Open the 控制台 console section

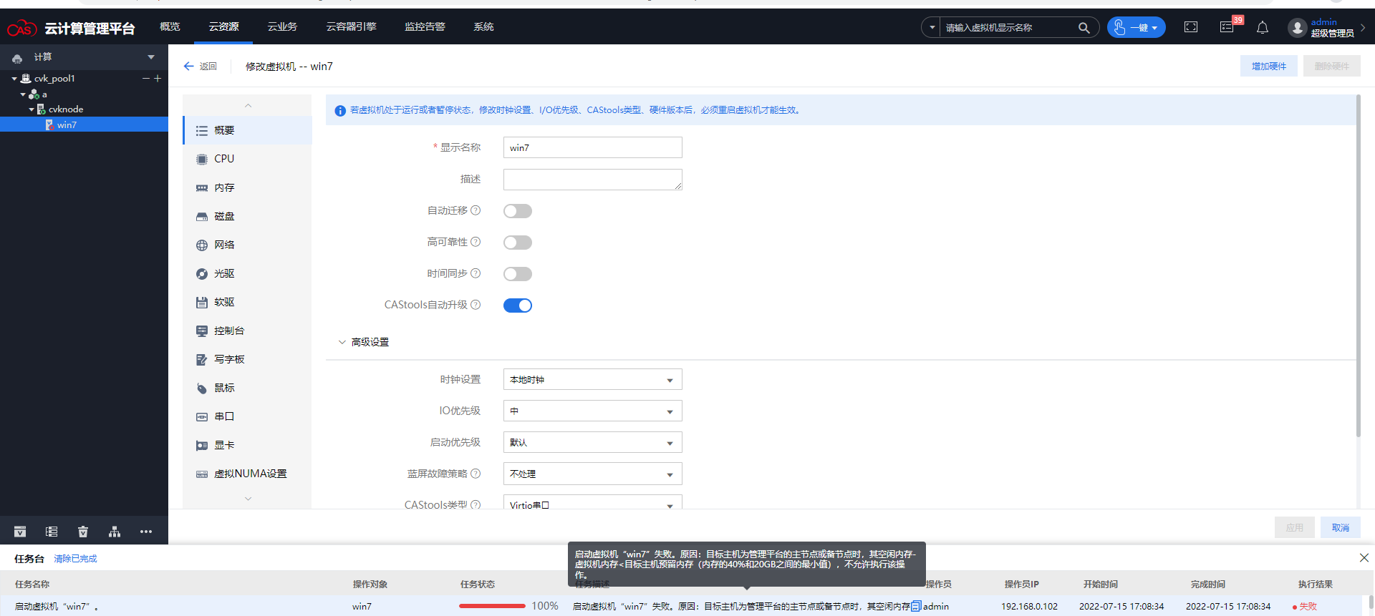point(248,331)
